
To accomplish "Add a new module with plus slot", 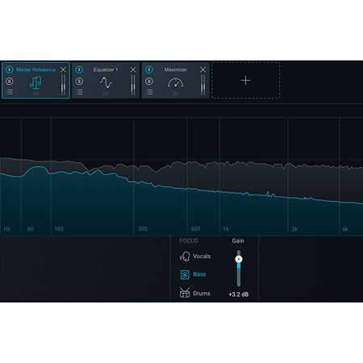I will point(246,81).
